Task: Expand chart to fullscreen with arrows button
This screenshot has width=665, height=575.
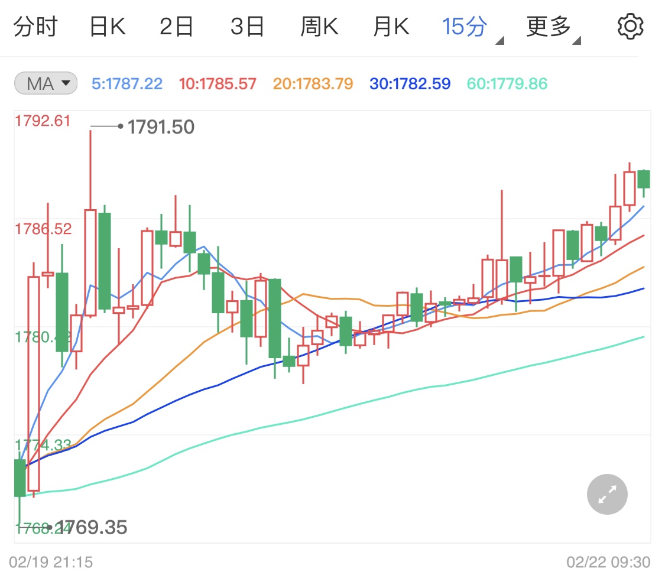Action: 607,494
